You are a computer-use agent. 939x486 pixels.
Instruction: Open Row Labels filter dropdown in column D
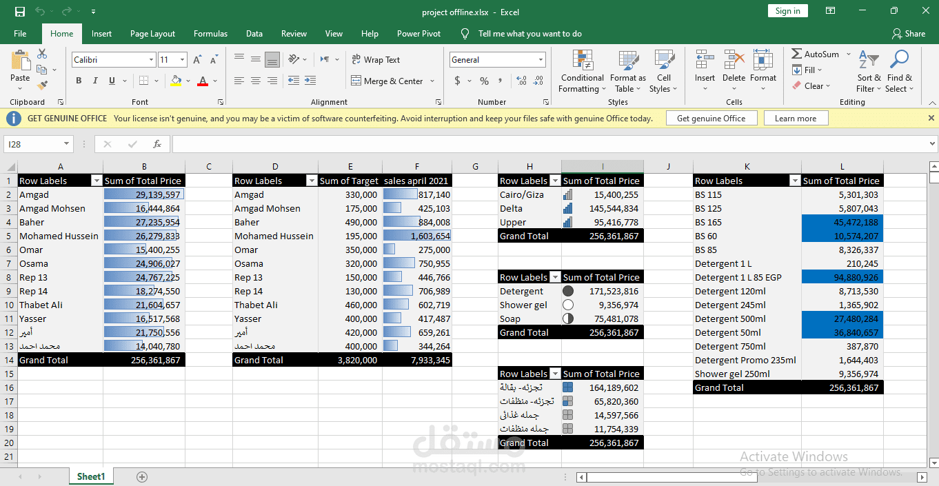click(x=312, y=181)
